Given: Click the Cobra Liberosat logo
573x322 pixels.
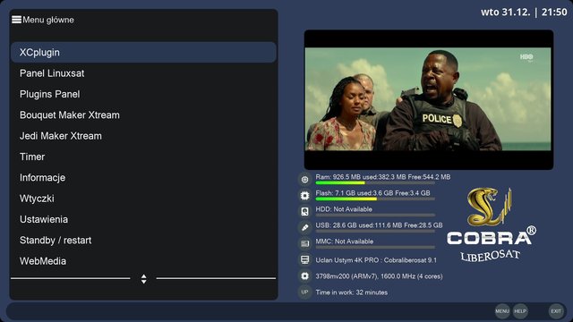Looking at the screenshot, I should (x=492, y=225).
